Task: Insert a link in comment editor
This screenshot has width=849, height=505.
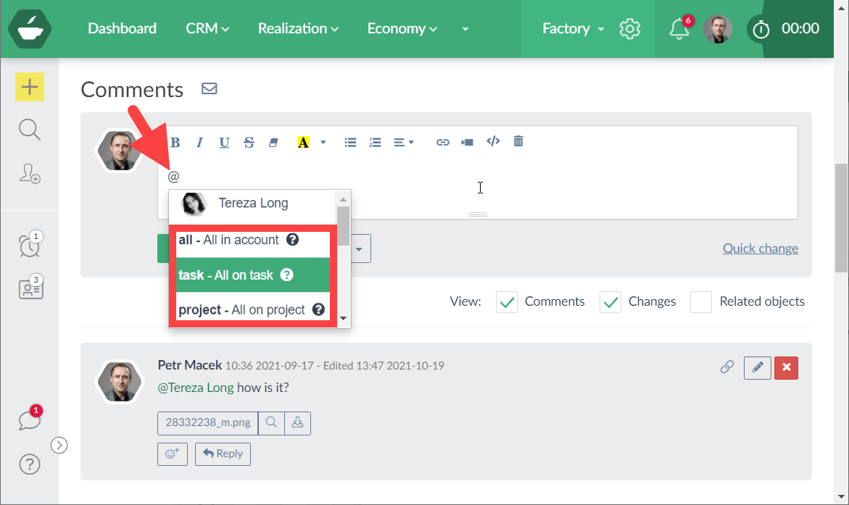Action: (442, 142)
